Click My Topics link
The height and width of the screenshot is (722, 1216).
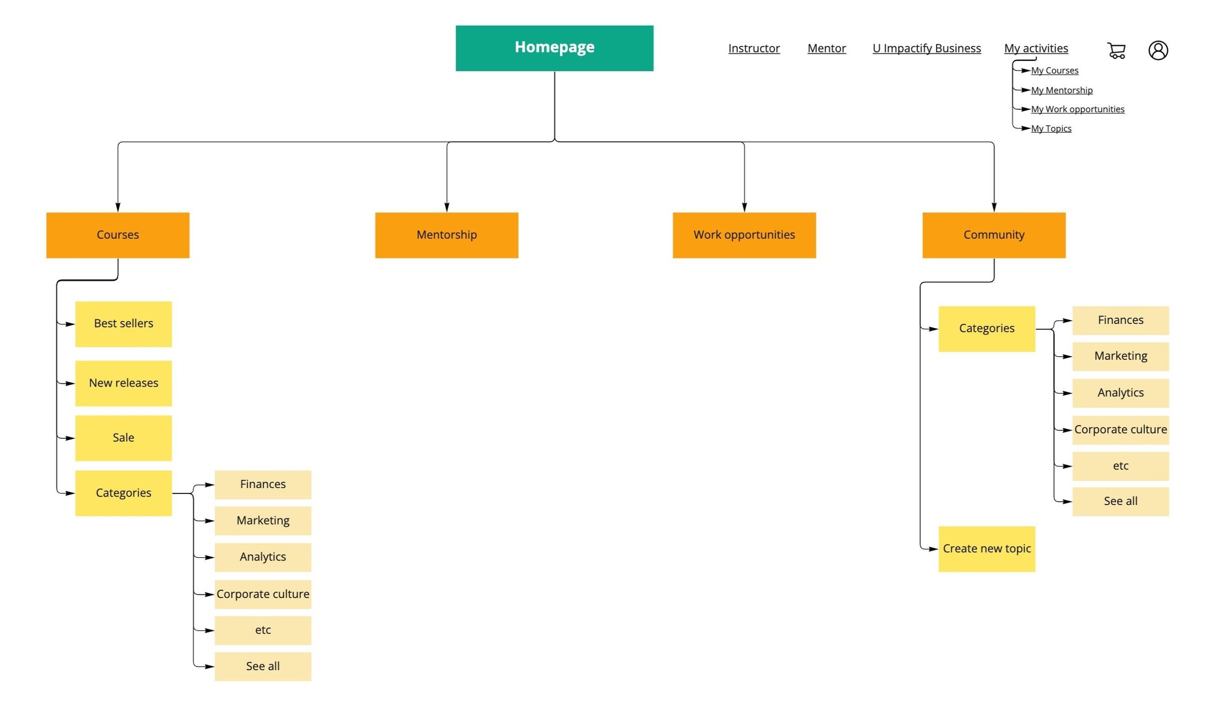(1050, 129)
